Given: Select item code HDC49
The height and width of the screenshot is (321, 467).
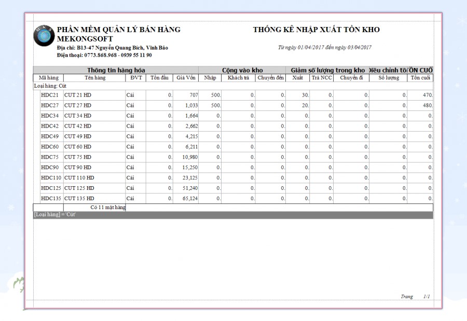Looking at the screenshot, I should [50, 136].
